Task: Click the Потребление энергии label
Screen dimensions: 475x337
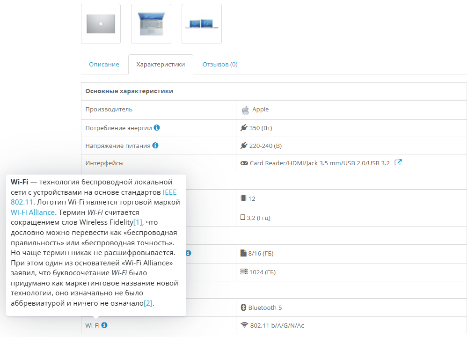Action: click(x=118, y=128)
